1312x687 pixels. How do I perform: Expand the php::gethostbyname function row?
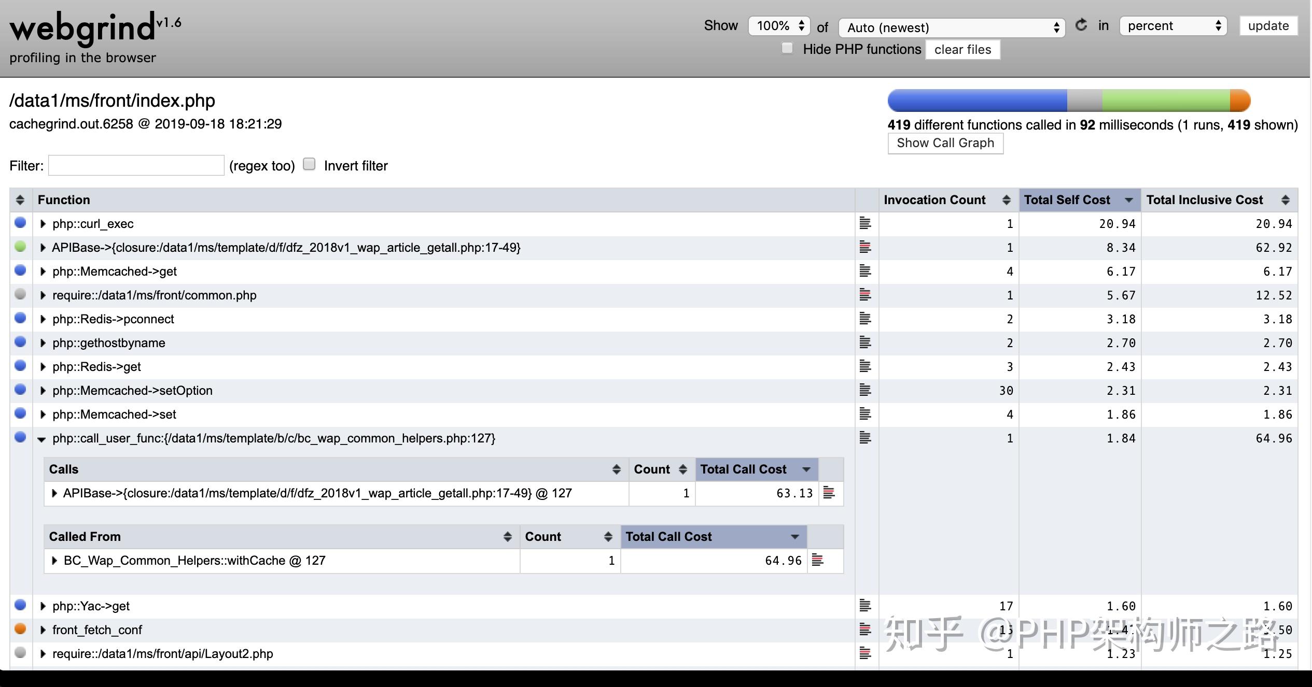coord(43,342)
